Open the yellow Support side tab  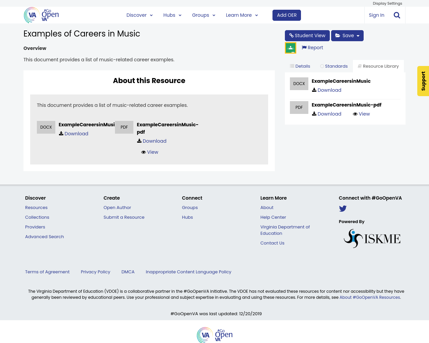coord(423,81)
